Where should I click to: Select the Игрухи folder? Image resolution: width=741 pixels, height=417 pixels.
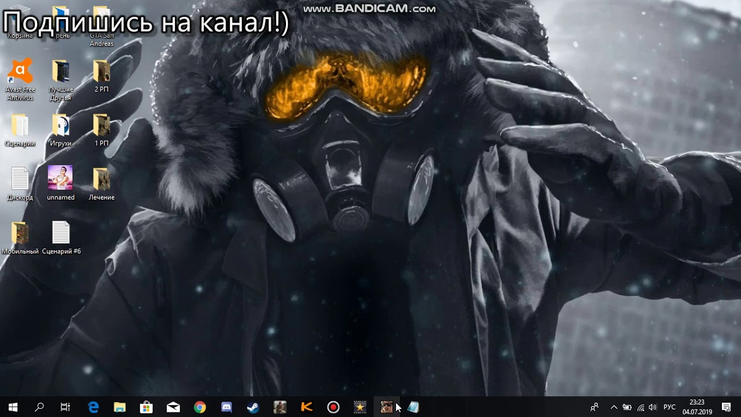tap(61, 130)
